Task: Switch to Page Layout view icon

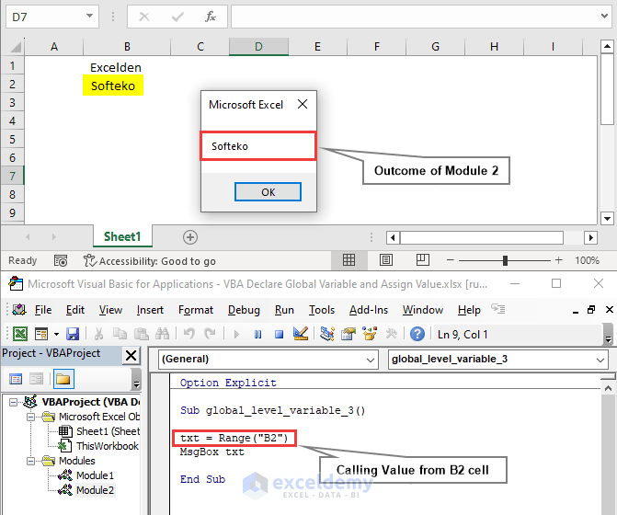Action: (385, 260)
